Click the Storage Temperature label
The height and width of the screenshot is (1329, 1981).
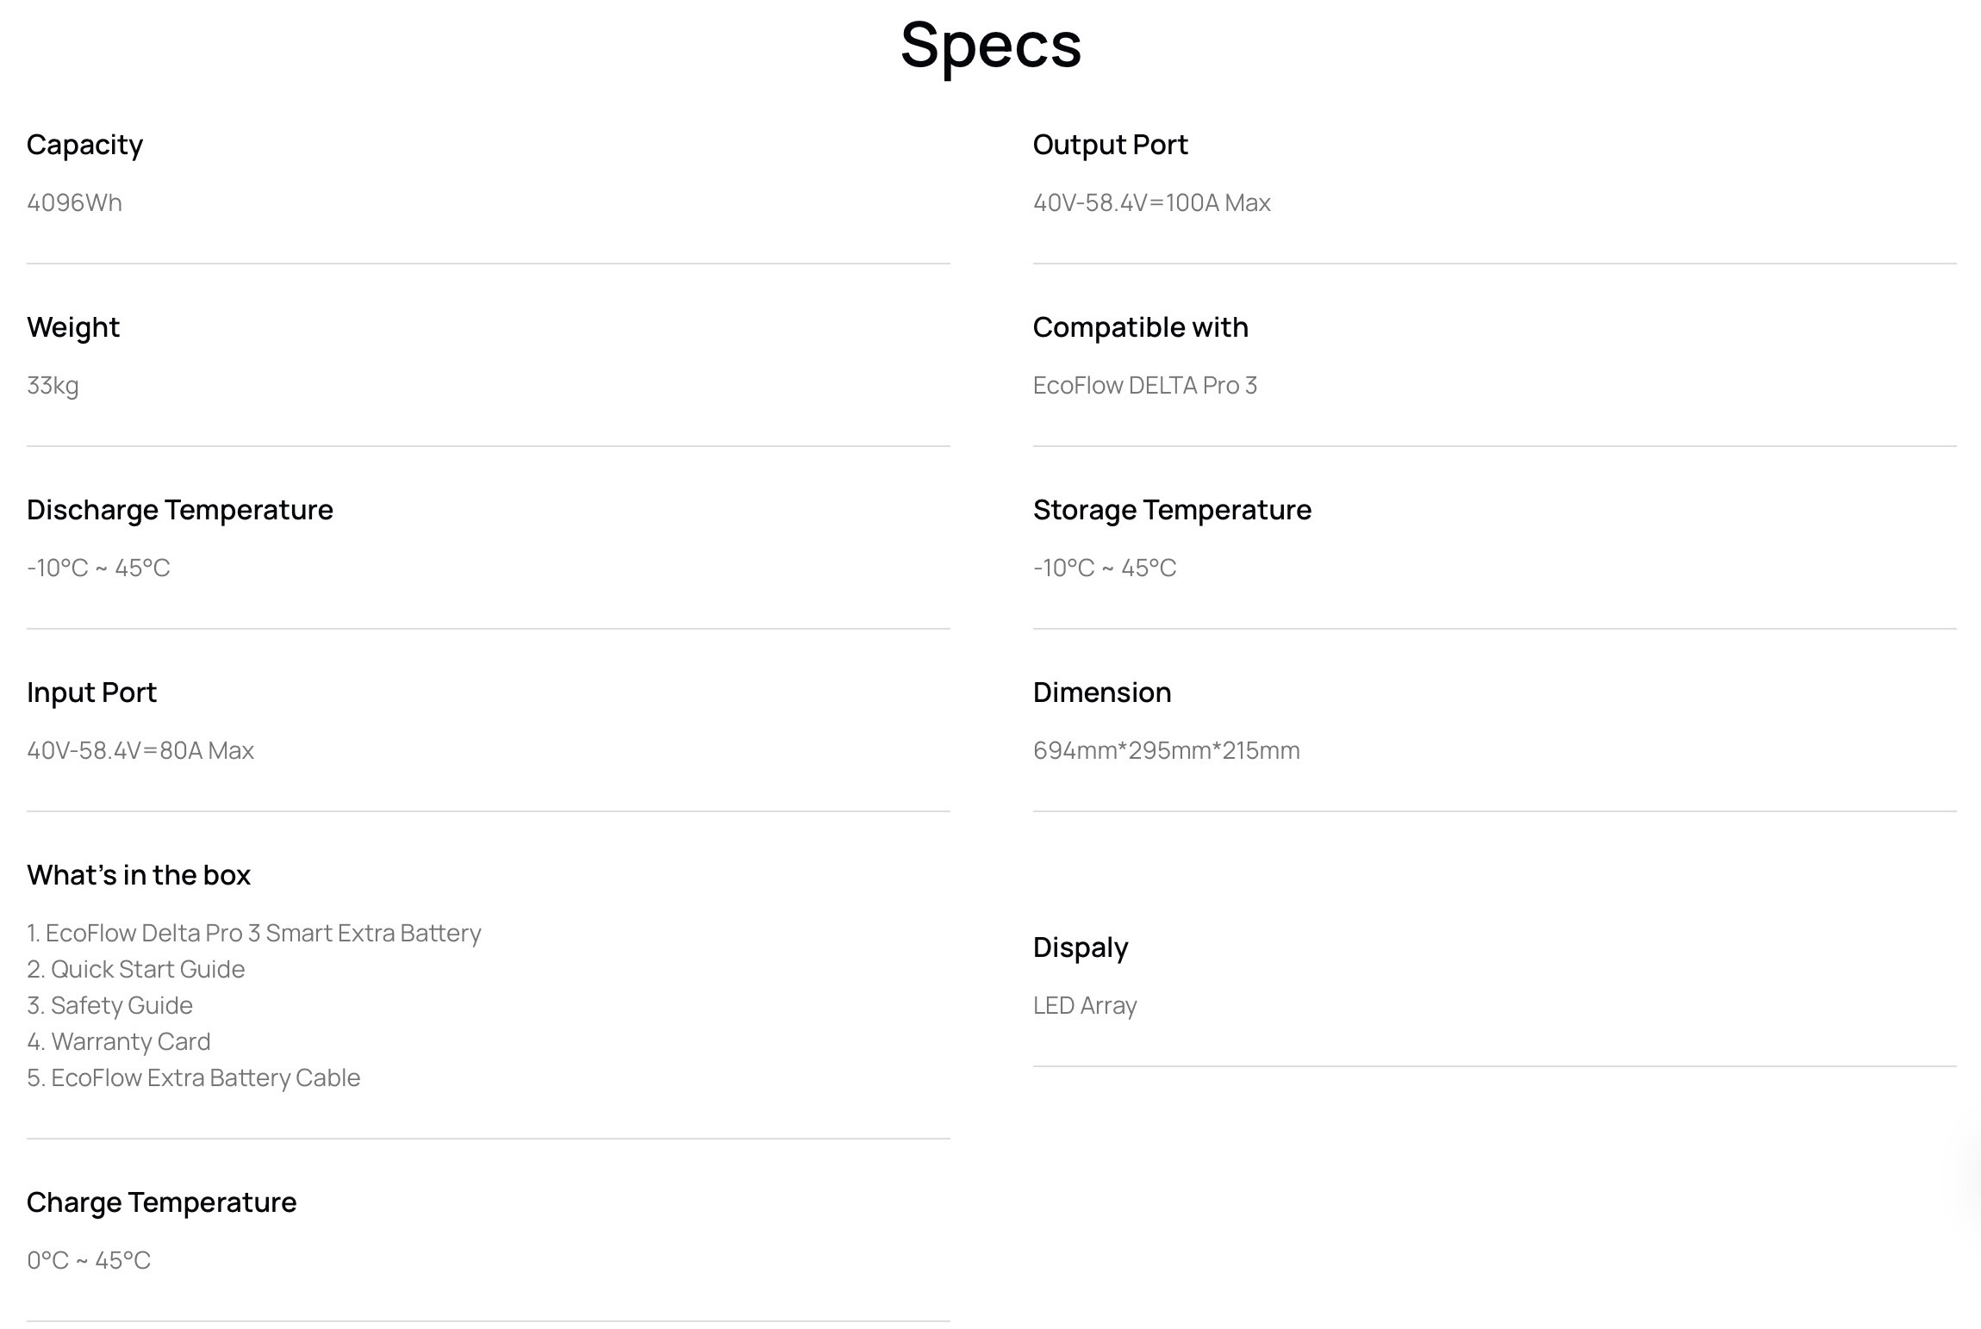pos(1172,510)
